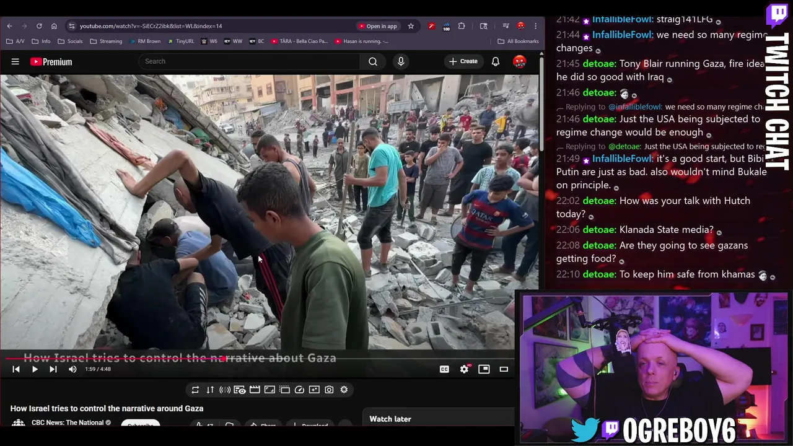Click the red progress scrubber dot
Viewport: 793px width, 446px height.
coord(222,358)
